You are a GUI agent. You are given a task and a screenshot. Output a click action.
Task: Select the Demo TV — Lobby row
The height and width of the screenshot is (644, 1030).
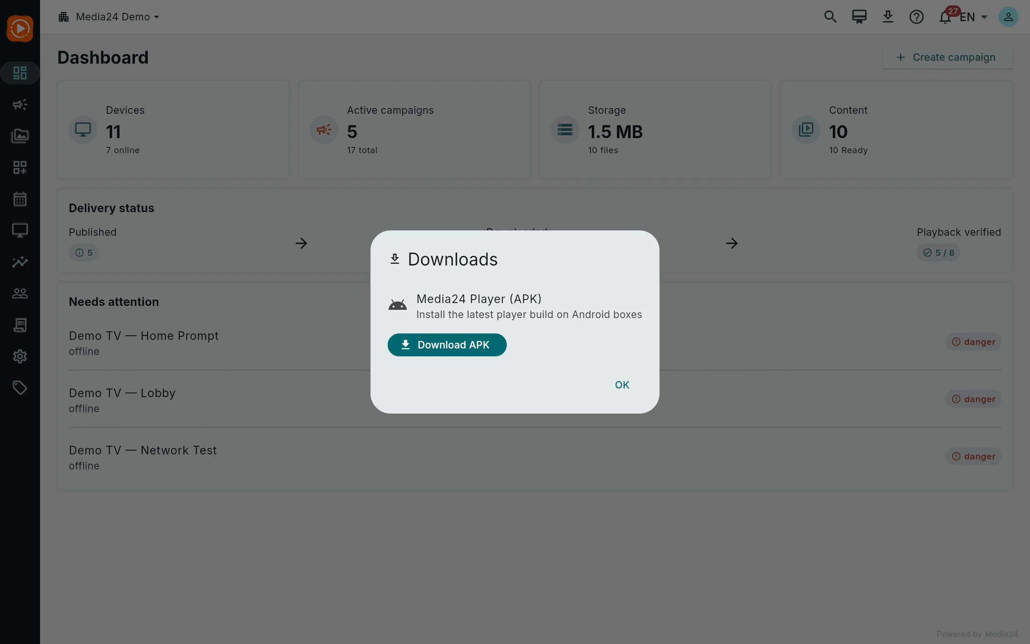point(535,400)
